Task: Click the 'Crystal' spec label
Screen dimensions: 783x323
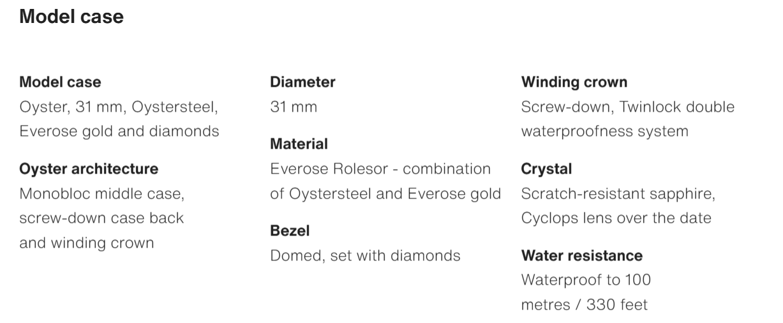Action: point(546,169)
